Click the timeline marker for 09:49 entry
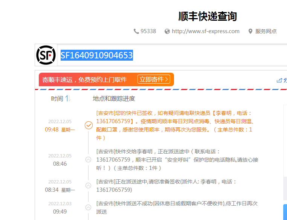The width and height of the screenshot is (287, 220). [x=88, y=207]
